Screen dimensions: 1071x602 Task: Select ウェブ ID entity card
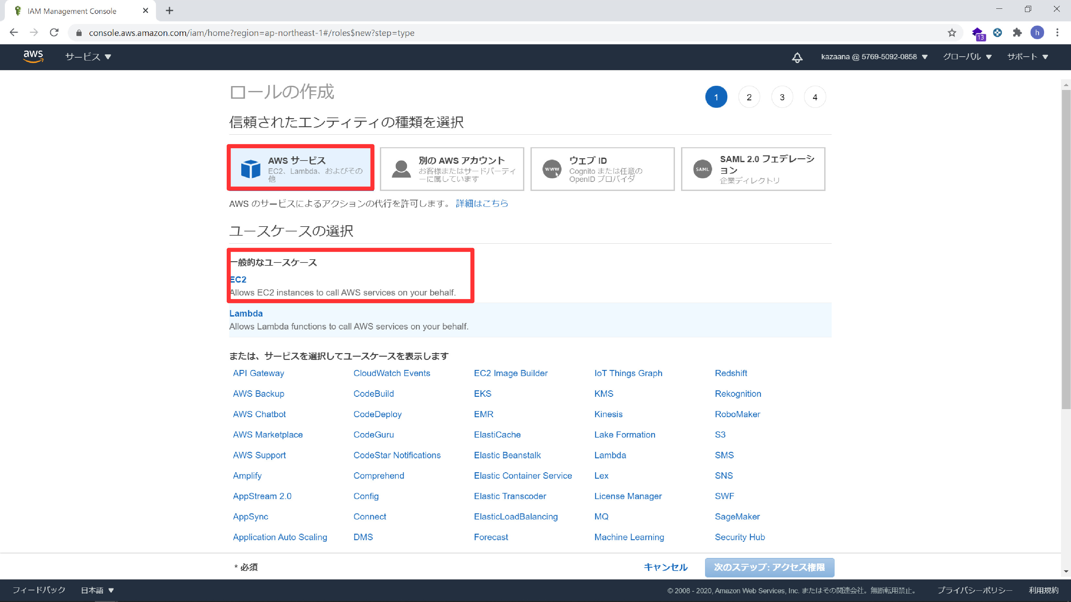(x=602, y=169)
